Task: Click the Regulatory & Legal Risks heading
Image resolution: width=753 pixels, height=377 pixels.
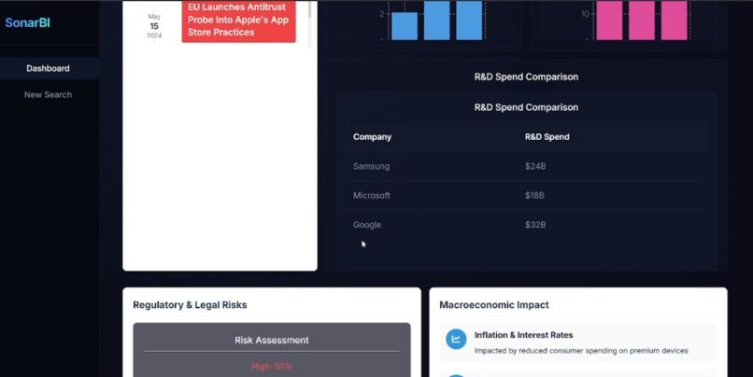Action: (x=190, y=304)
